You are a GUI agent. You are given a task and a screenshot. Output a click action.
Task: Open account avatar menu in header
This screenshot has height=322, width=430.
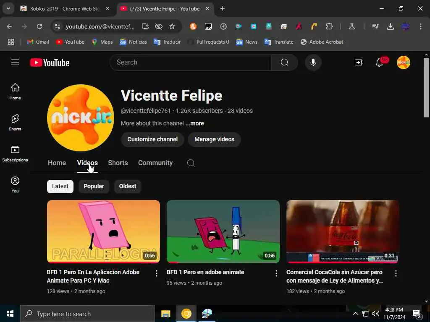(x=404, y=62)
